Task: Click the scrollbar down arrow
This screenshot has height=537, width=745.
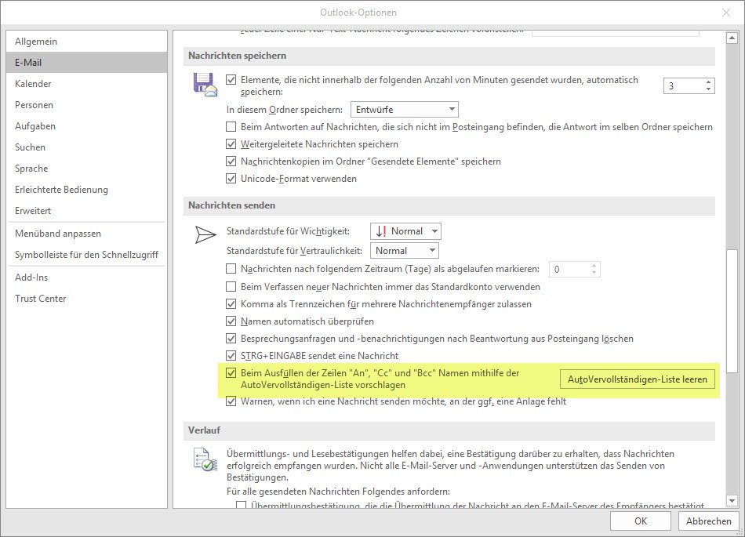Action: point(732,500)
